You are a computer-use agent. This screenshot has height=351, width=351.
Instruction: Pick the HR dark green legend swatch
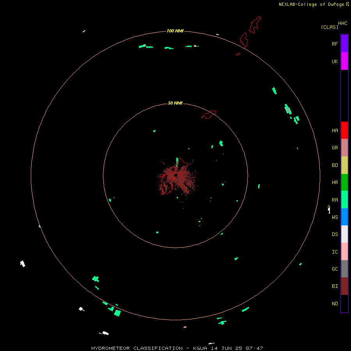click(x=344, y=183)
